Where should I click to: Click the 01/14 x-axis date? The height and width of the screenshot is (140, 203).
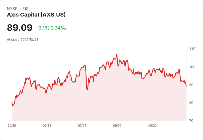[x=47, y=126]
